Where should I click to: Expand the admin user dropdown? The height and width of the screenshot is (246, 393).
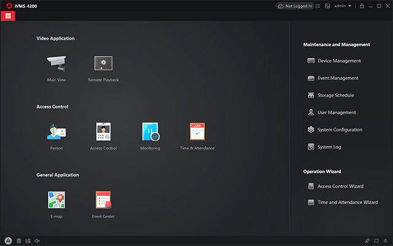pos(342,6)
